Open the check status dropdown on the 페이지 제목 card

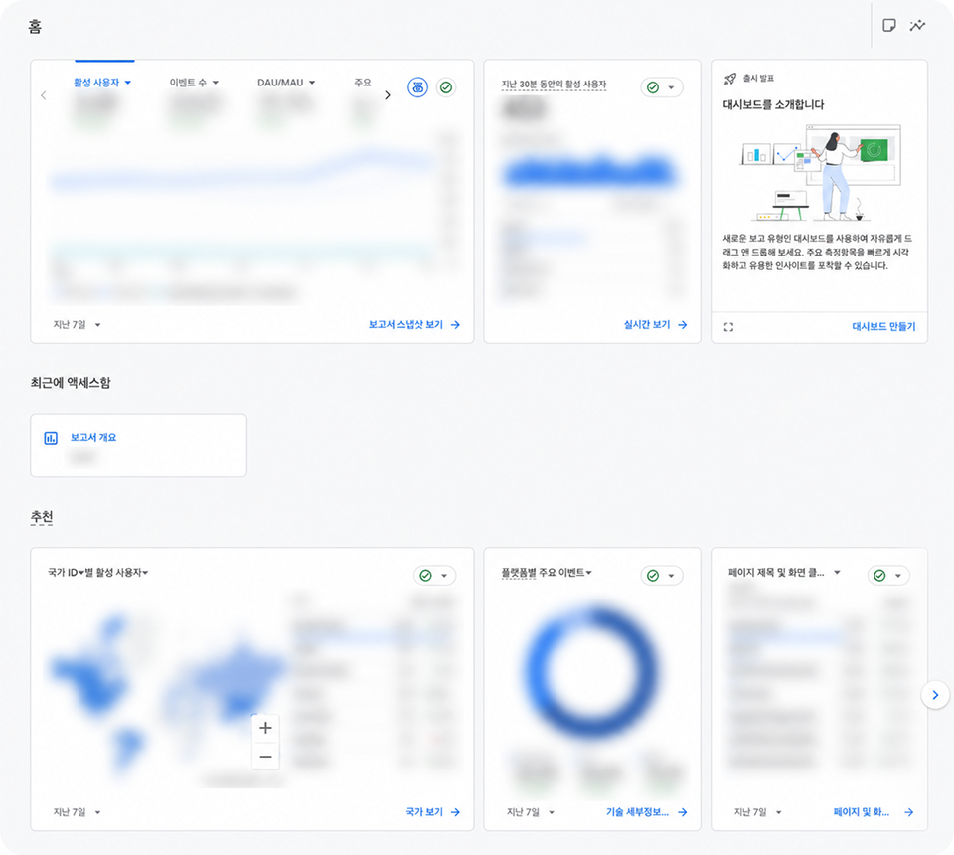897,576
